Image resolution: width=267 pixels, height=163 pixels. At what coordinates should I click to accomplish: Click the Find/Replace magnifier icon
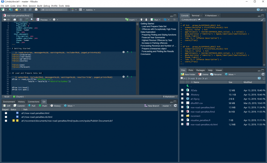32,20
